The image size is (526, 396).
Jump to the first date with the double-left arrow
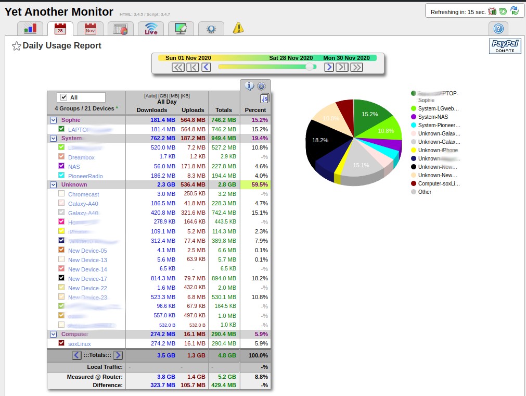coord(178,67)
